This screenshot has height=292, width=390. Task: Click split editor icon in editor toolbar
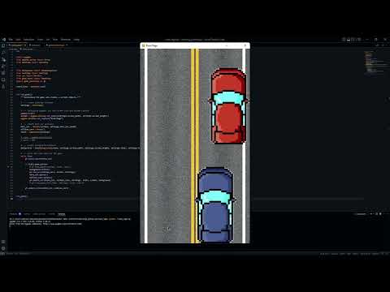pos(383,45)
